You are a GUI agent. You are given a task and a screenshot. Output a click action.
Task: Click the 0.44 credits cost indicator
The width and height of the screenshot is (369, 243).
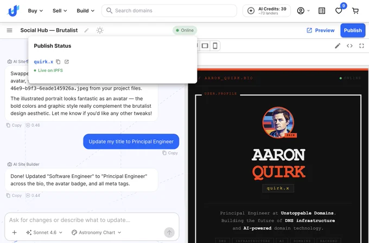tap(33, 195)
